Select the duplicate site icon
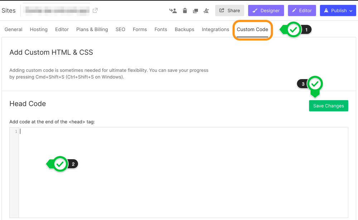Viewport: 358px width, 220px height. coord(195,11)
